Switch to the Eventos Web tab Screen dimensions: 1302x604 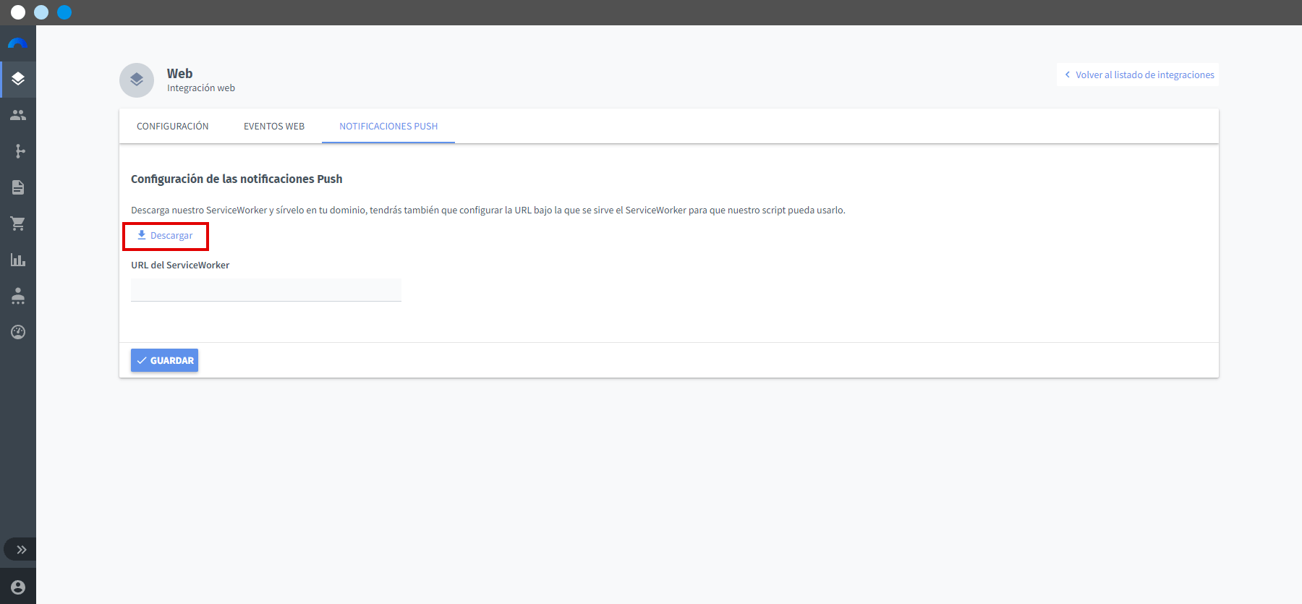274,126
